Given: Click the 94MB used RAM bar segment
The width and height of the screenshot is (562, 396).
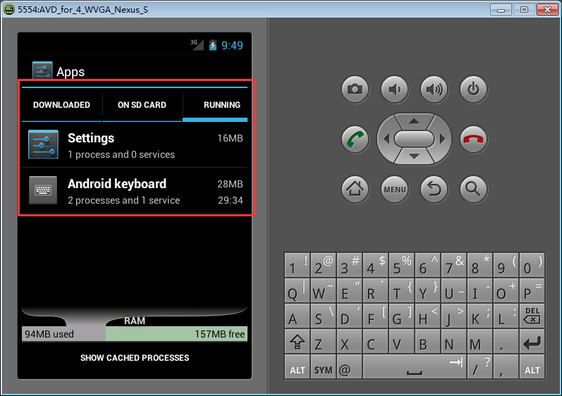Looking at the screenshot, I should (63, 334).
